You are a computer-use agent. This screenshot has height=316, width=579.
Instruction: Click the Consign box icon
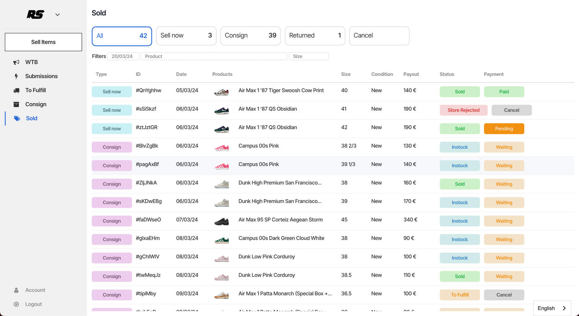click(x=16, y=105)
